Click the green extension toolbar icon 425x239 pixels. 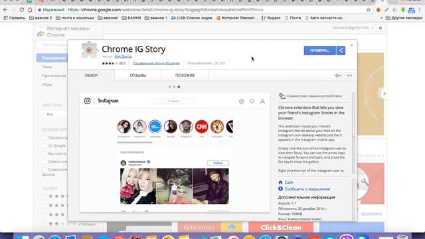pyautogui.click(x=403, y=10)
